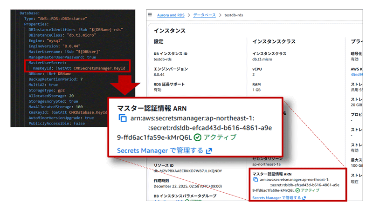373x209 pixels.
Task: Select the 8.0.44 engine version value in the console
Action: click(159, 75)
